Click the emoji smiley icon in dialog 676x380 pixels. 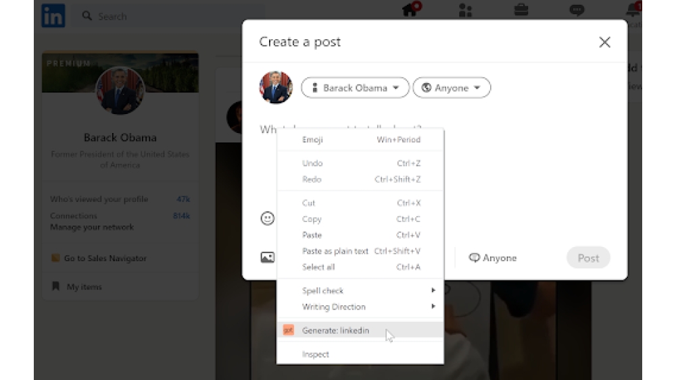[267, 218]
